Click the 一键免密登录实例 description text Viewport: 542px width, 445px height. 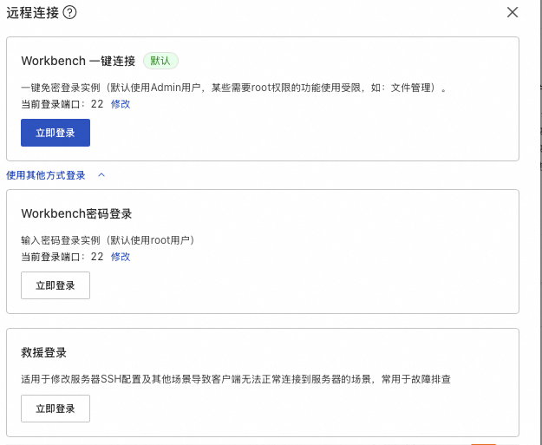(233, 88)
